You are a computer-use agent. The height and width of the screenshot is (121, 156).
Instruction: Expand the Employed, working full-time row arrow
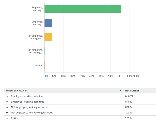[x=7, y=96]
